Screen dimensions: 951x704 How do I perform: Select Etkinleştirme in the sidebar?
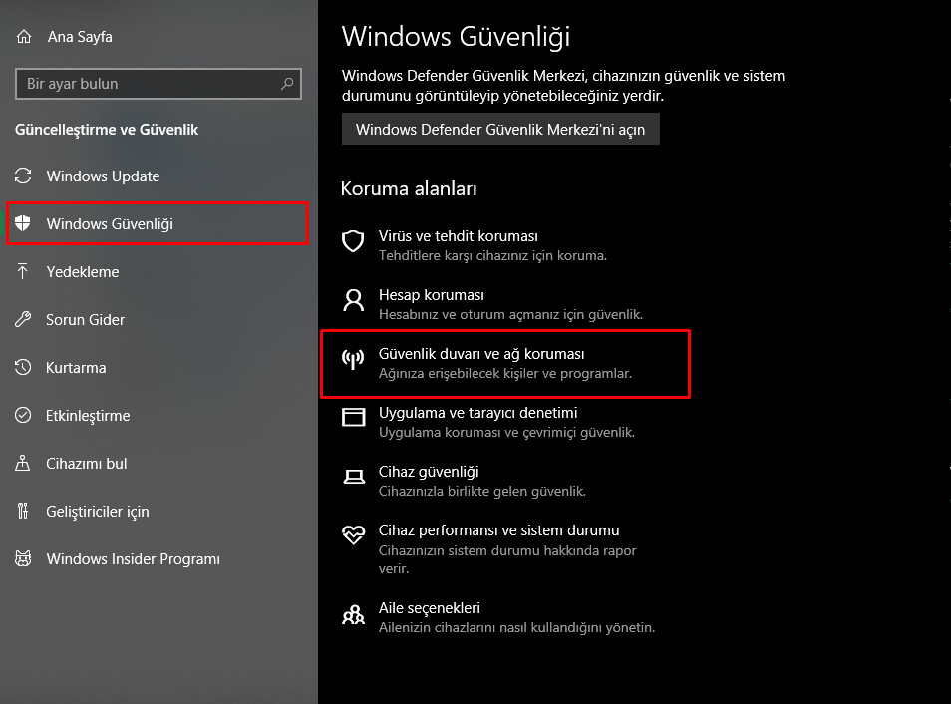pyautogui.click(x=88, y=416)
